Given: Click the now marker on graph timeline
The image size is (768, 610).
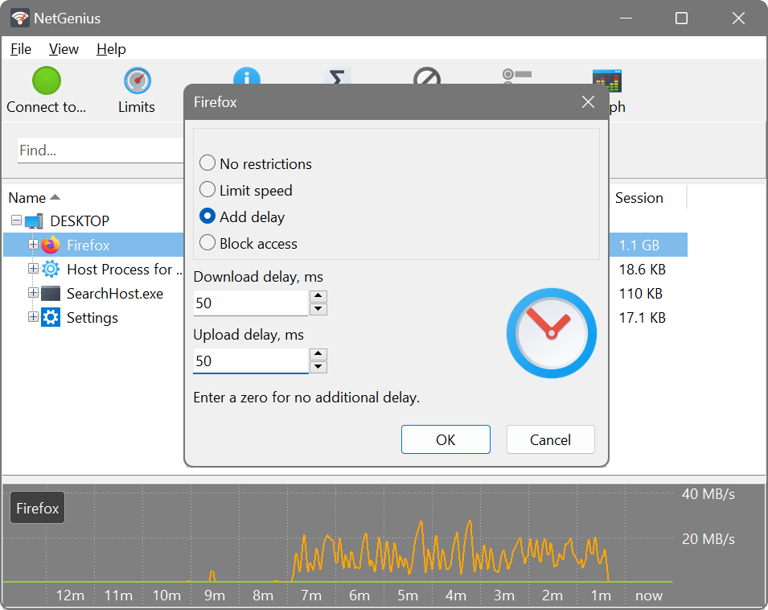Looking at the screenshot, I should pos(648,596).
